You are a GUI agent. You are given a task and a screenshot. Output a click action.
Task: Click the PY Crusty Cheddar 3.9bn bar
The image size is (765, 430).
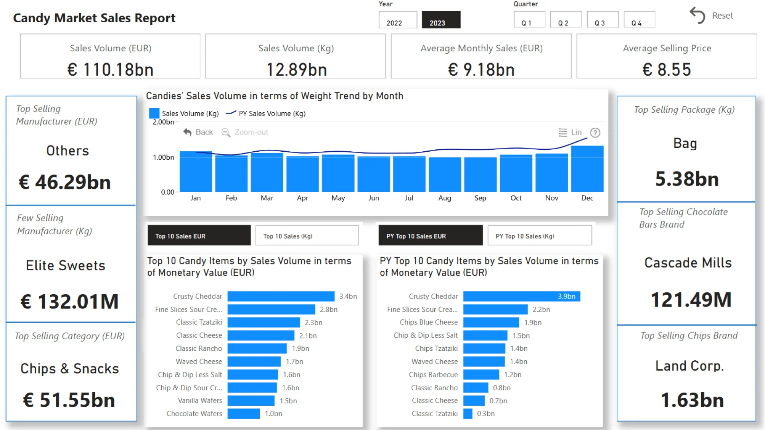tap(522, 296)
